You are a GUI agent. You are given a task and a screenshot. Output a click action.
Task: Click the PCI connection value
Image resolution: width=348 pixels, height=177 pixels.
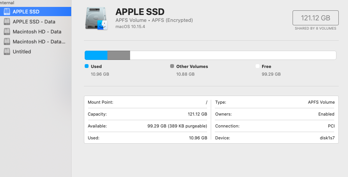[331, 126]
